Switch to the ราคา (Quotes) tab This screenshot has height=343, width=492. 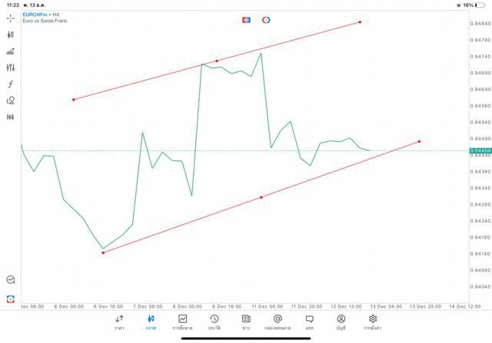coord(119,322)
